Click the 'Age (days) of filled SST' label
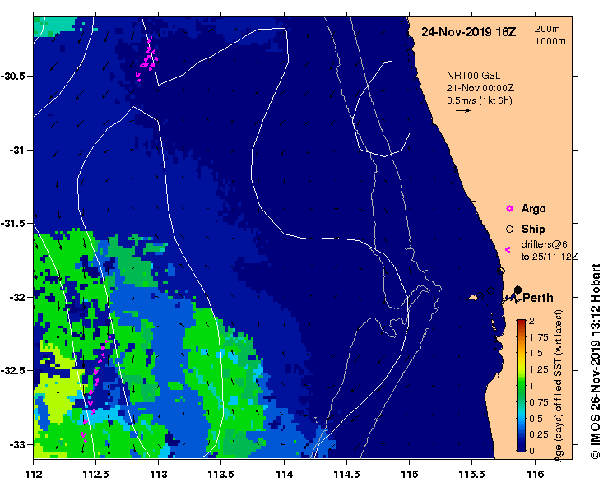Image resolution: width=608 pixels, height=487 pixels. tap(558, 386)
